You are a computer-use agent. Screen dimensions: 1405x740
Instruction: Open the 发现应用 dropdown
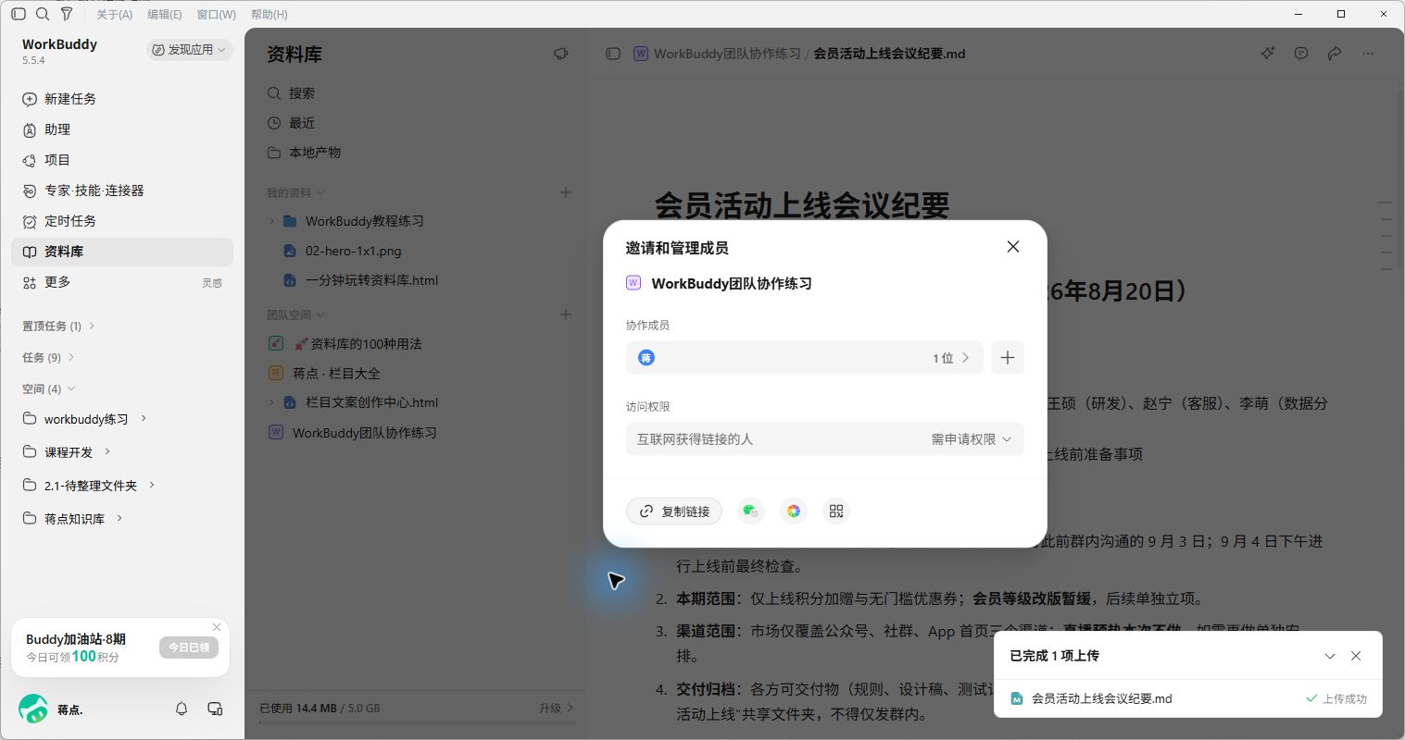[x=189, y=50]
